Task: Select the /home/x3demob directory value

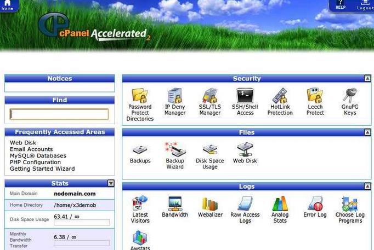Action: 75,205
